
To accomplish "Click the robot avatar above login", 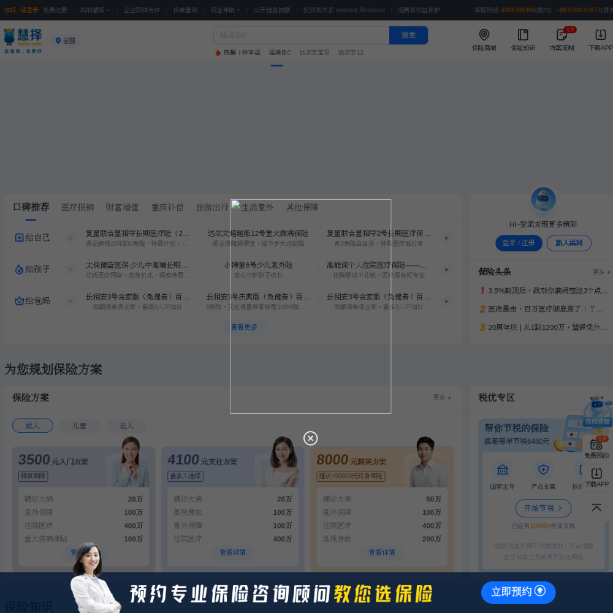I will [543, 199].
